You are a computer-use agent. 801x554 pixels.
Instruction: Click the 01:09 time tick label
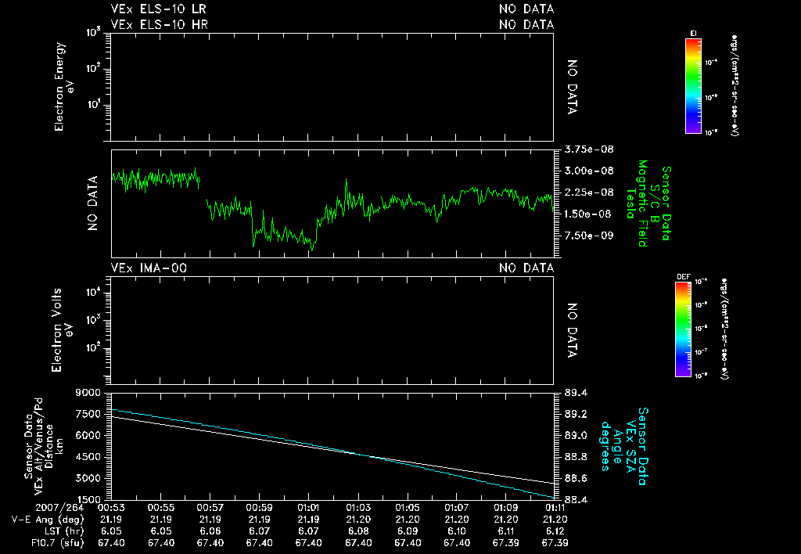pyautogui.click(x=506, y=508)
